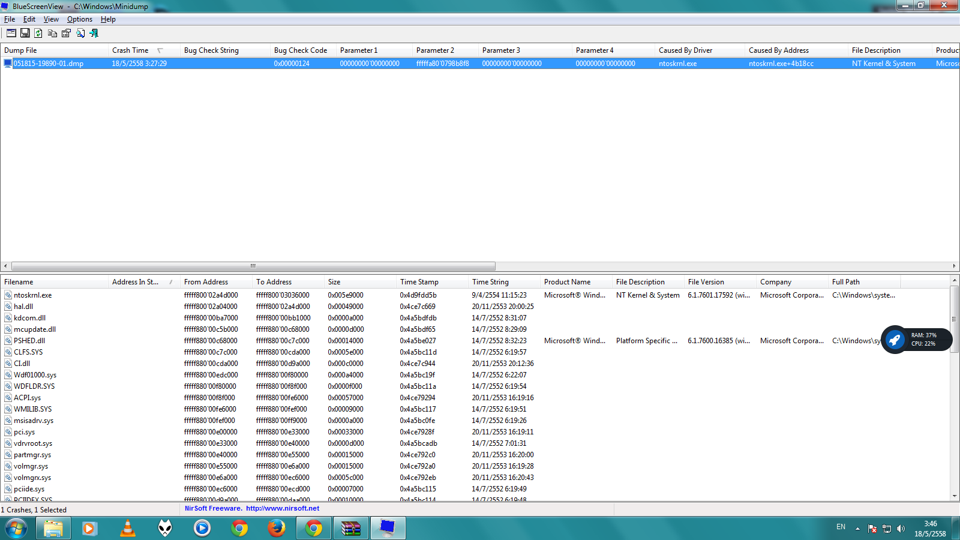
Task: Select volmgrx.sys driver row
Action: (32, 478)
